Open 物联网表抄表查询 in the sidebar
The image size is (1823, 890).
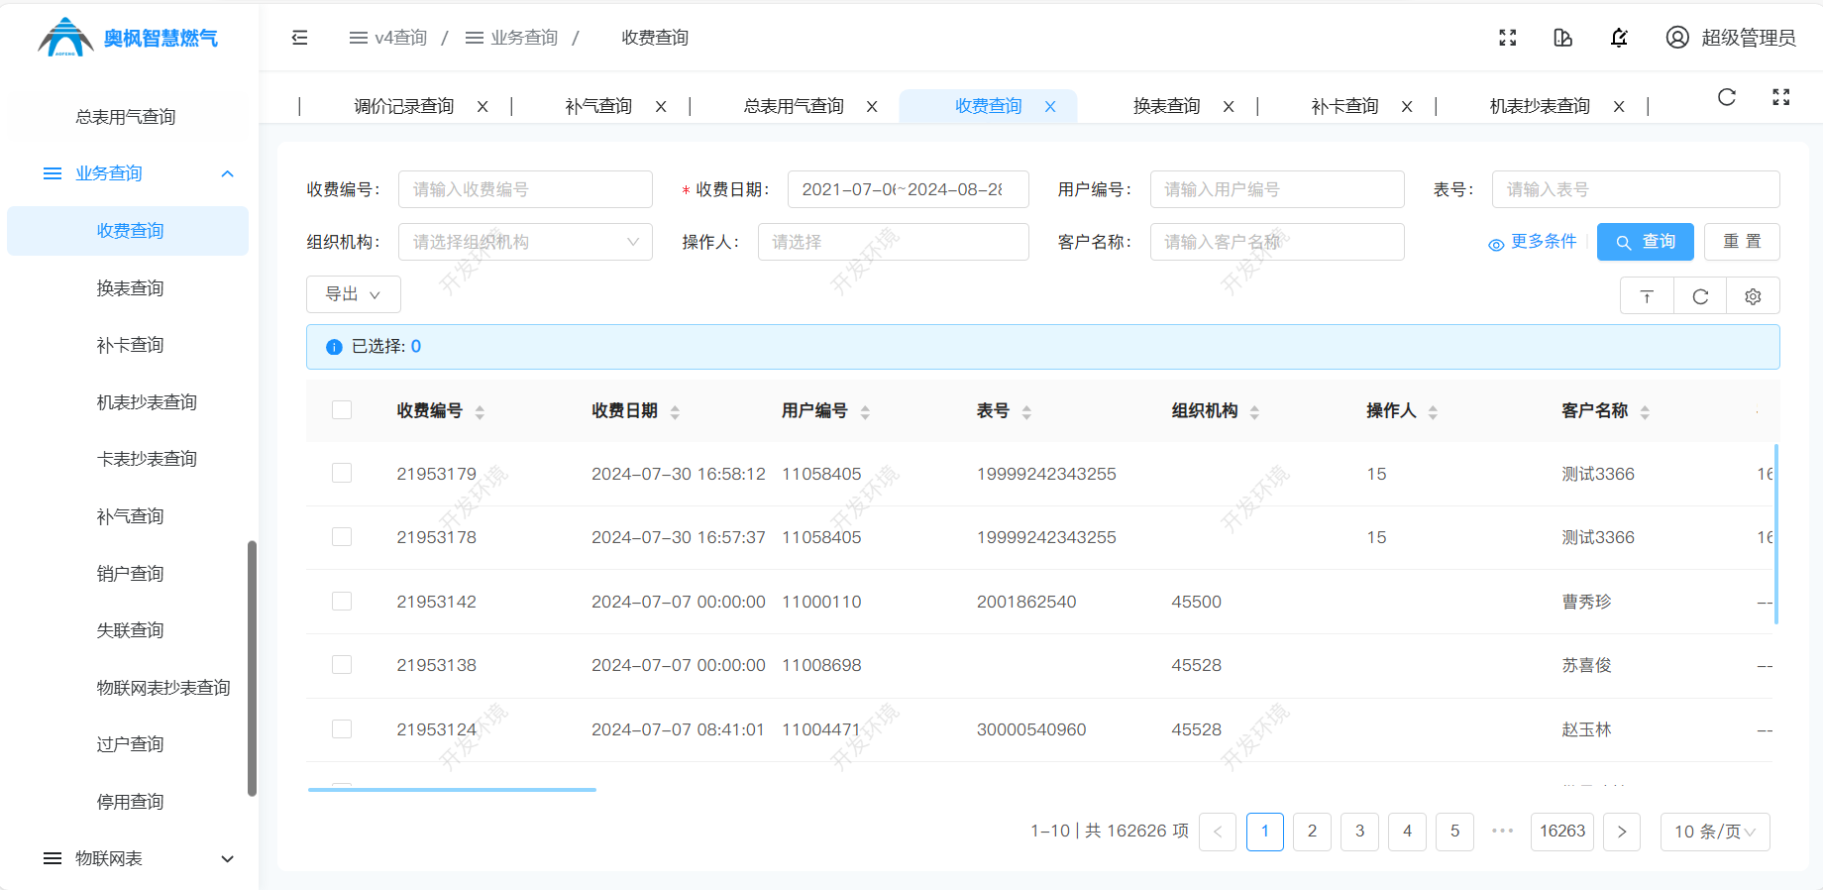pos(163,688)
